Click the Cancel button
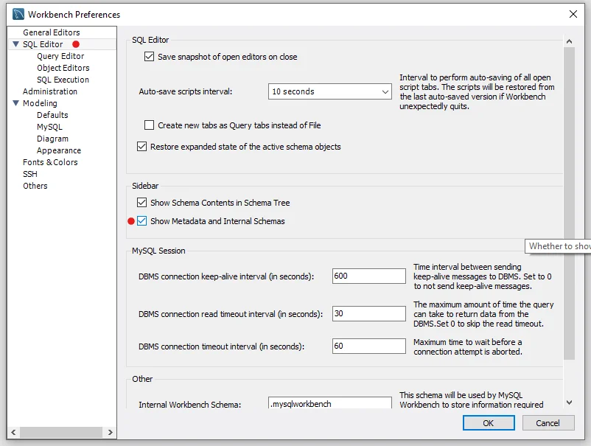591x446 pixels. pyautogui.click(x=548, y=423)
